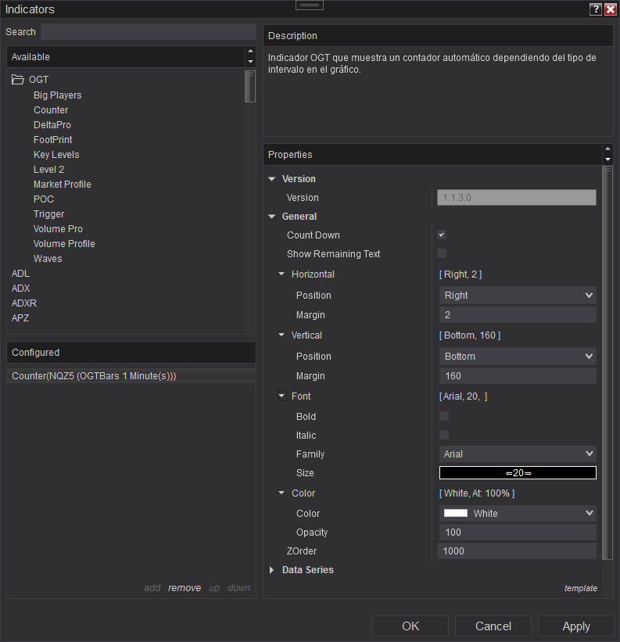The height and width of the screenshot is (642, 620).
Task: Collapse the Font property group
Action: [x=282, y=396]
